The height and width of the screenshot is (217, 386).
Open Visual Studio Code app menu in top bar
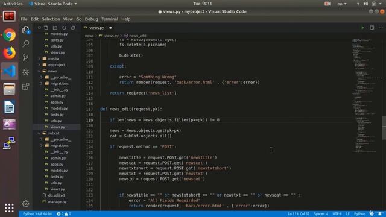[x=52, y=4]
